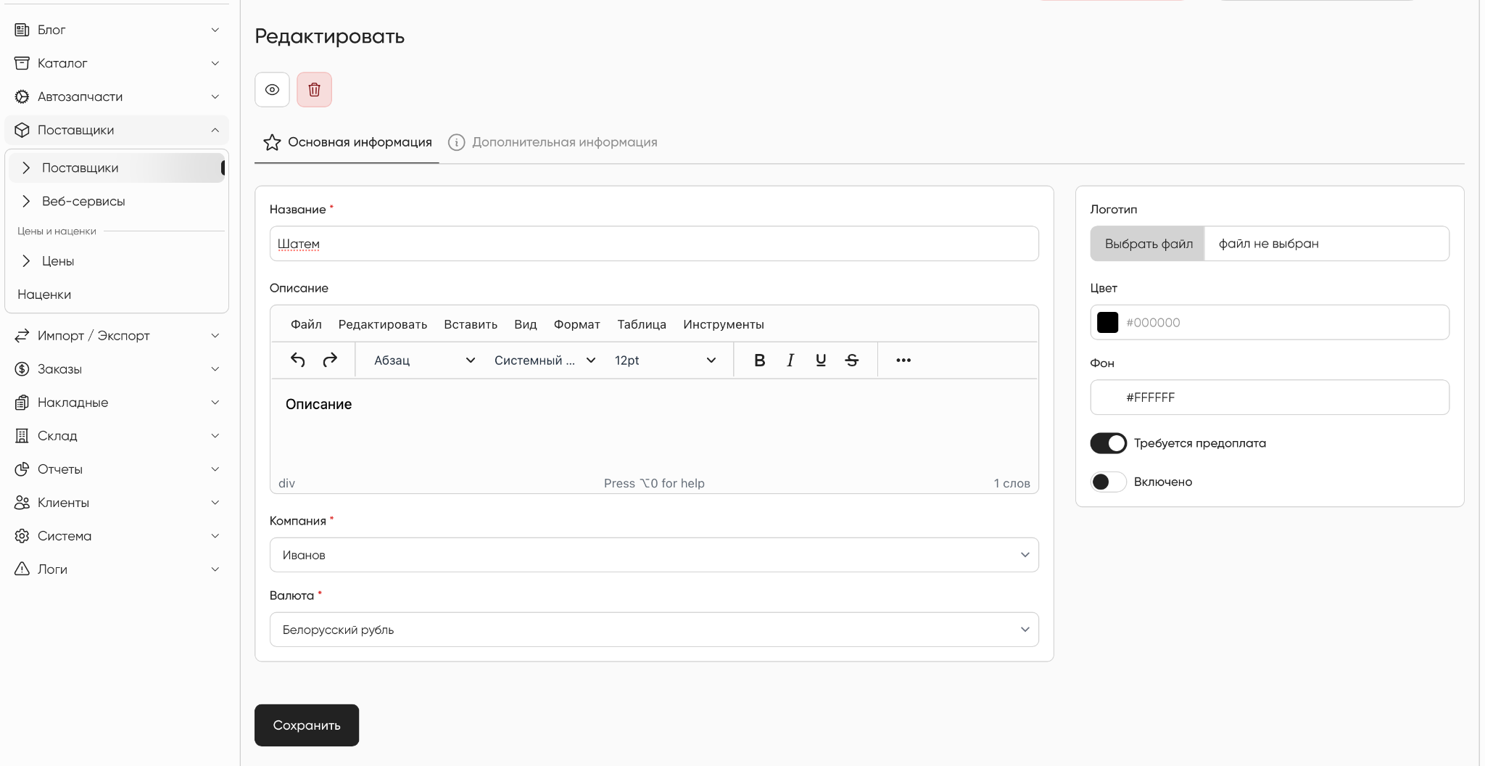Click the Сохранить button
1485x766 pixels.
tap(307, 725)
